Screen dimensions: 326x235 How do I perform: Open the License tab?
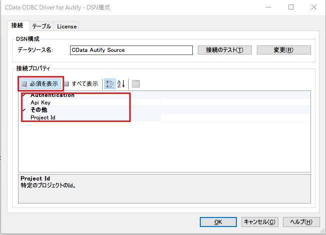[67, 26]
